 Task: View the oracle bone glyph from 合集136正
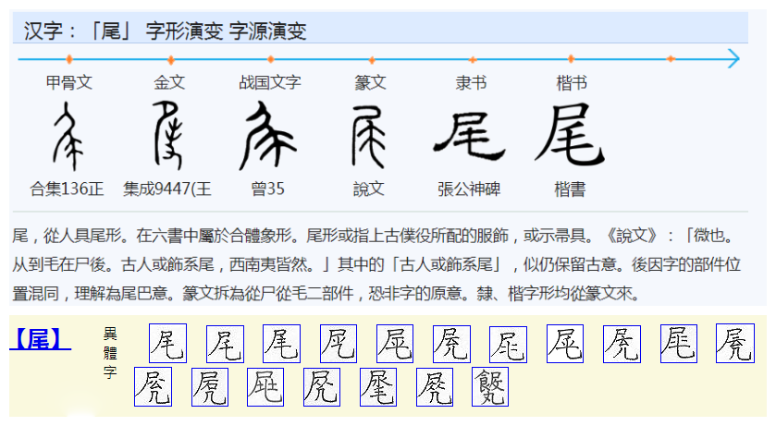[68, 136]
